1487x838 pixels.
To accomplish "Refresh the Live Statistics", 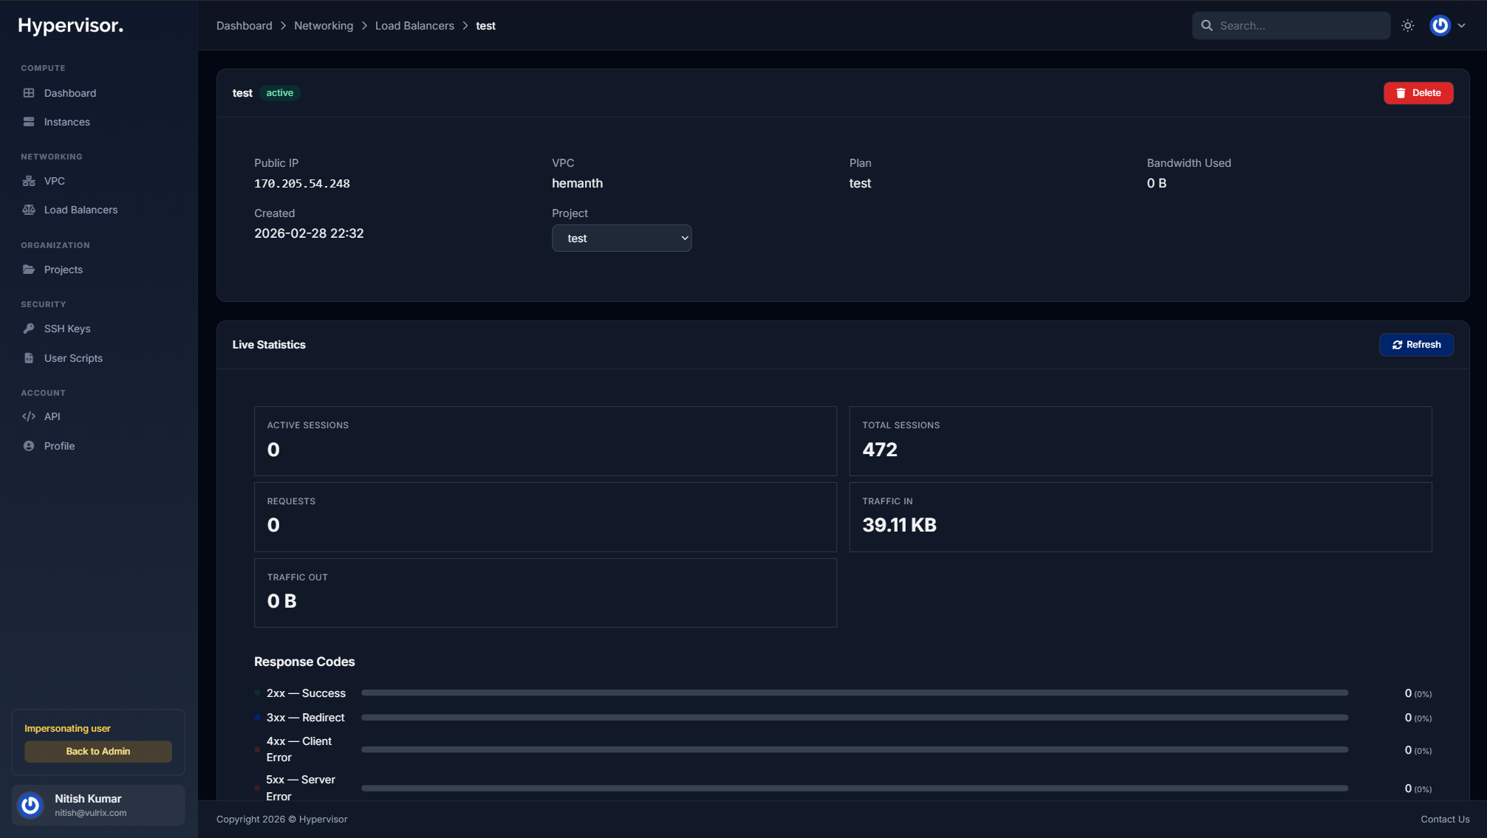I will tap(1416, 344).
